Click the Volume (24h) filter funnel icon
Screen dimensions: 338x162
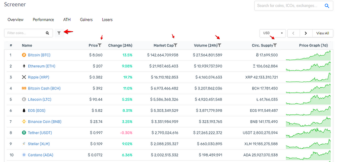pyautogui.click(x=219, y=45)
